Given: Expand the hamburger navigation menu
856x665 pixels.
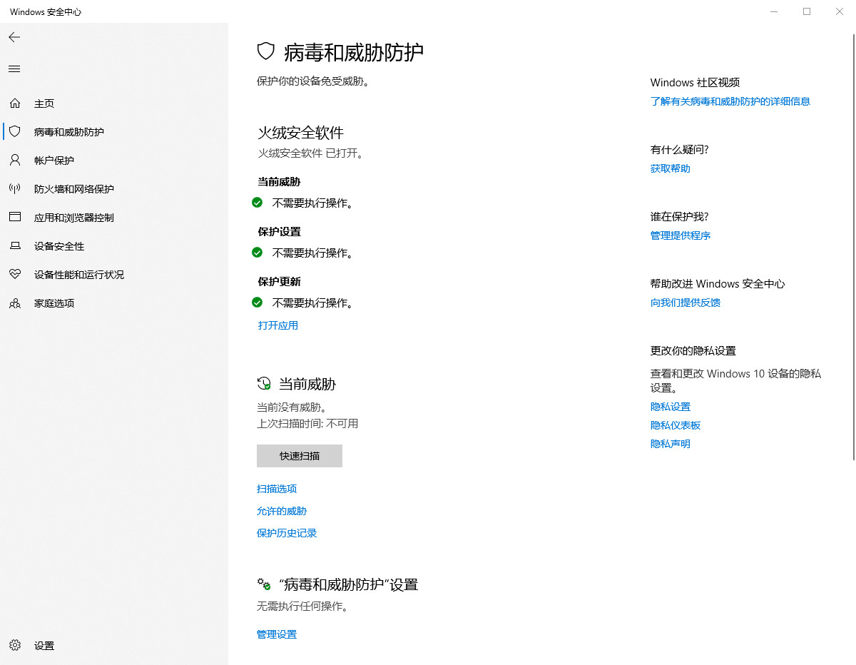Looking at the screenshot, I should (14, 68).
